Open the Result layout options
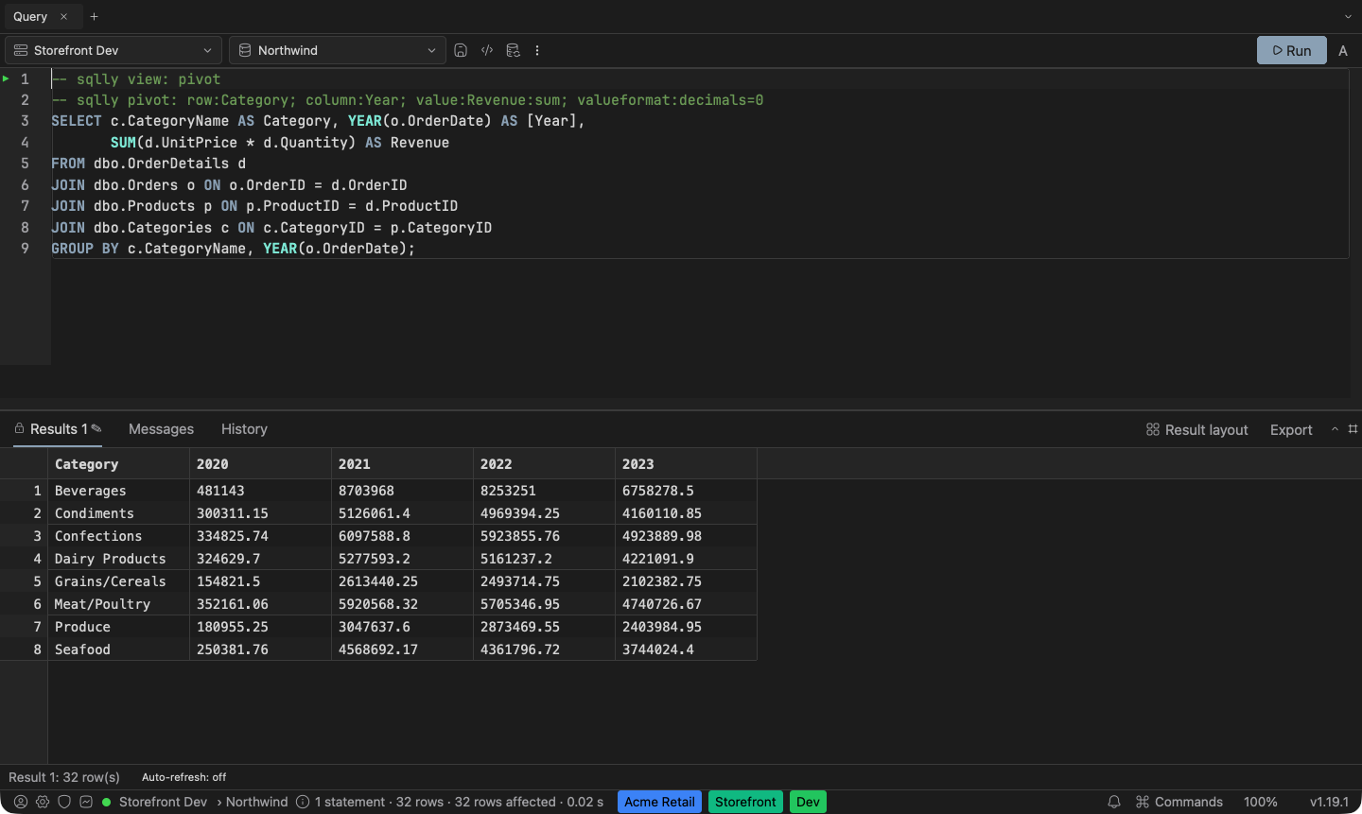Viewport: 1362px width, 814px height. click(1196, 429)
